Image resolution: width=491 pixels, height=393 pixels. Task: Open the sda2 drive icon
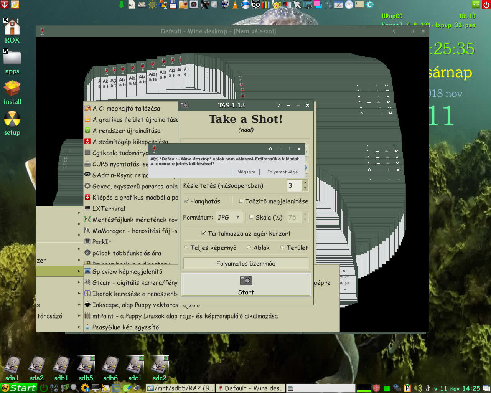37,365
